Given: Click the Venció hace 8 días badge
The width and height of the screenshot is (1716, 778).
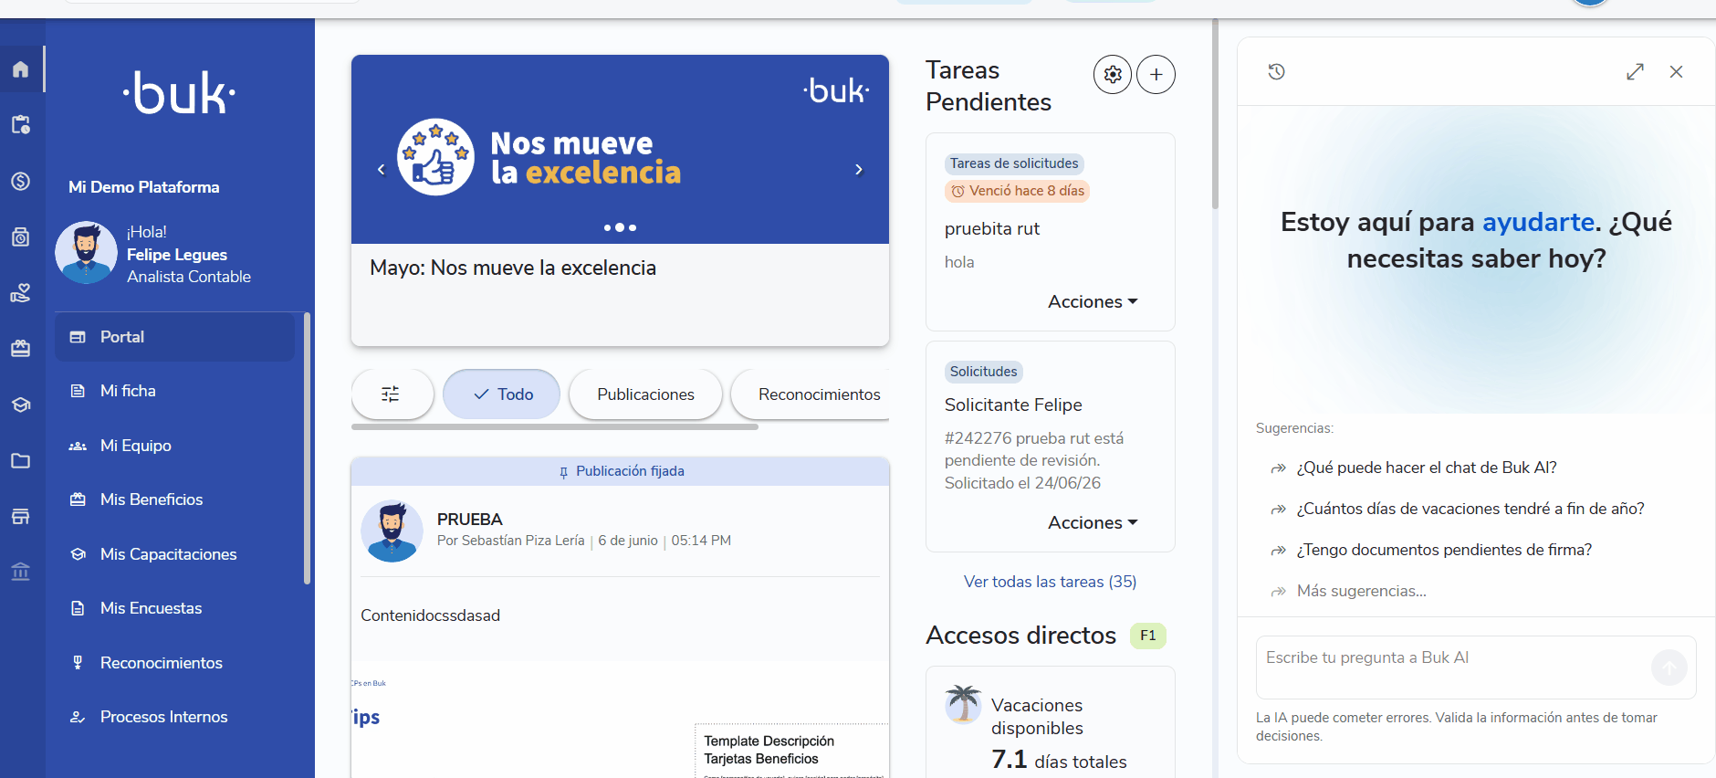Looking at the screenshot, I should click(1018, 191).
